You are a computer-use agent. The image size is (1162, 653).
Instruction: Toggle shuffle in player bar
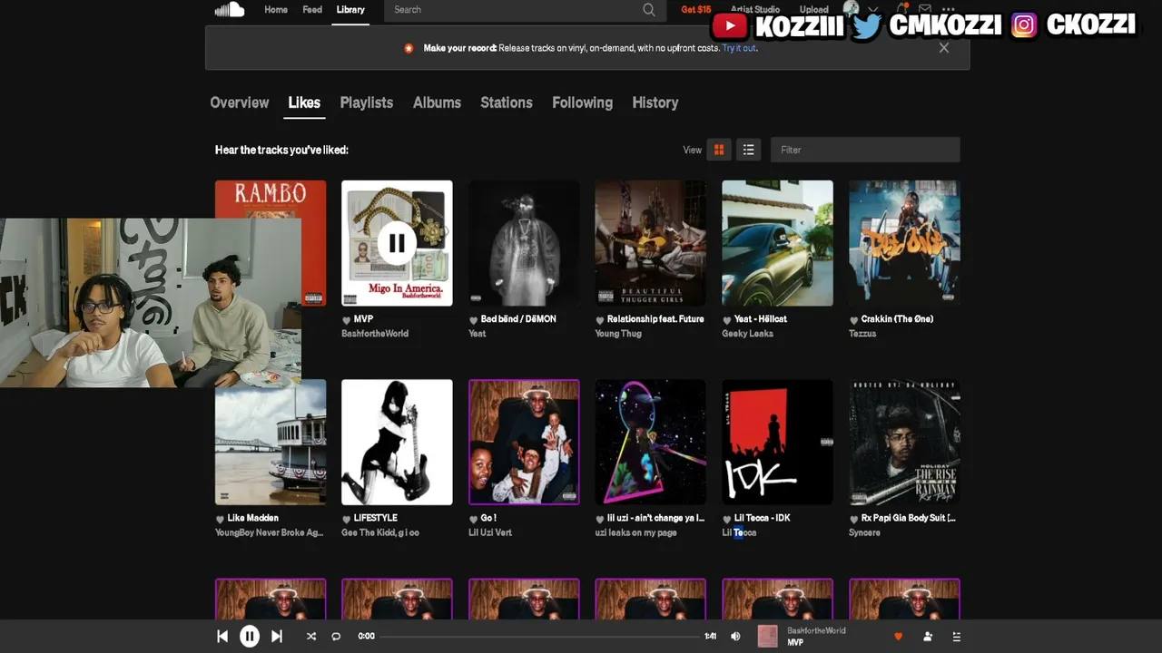311,637
